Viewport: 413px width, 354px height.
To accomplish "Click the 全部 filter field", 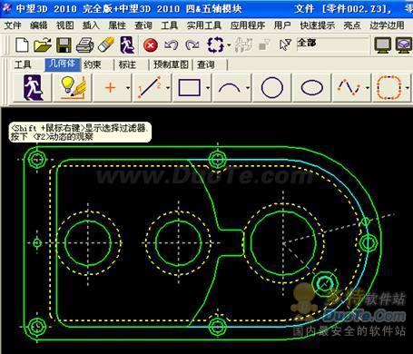I will click(333, 45).
